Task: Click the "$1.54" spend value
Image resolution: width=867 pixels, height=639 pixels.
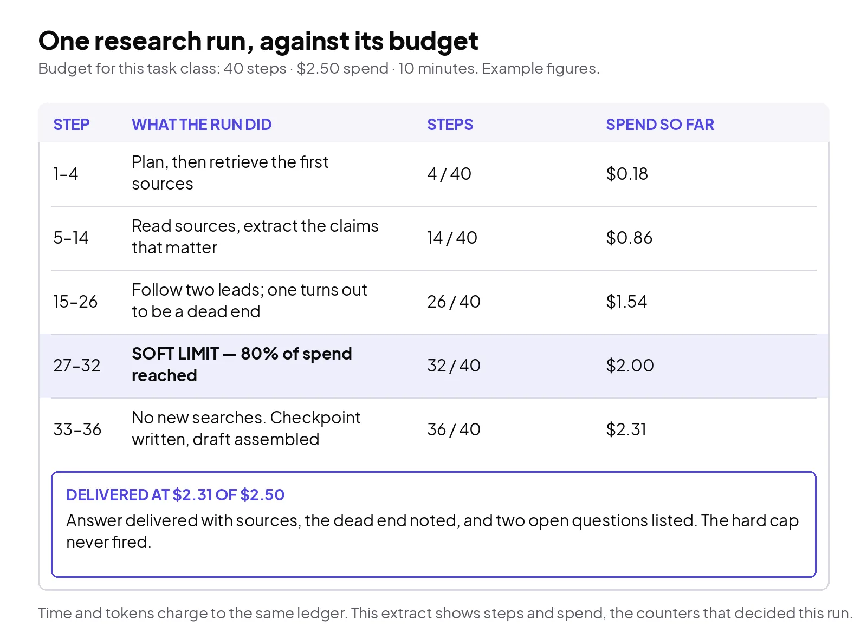Action: (x=626, y=302)
